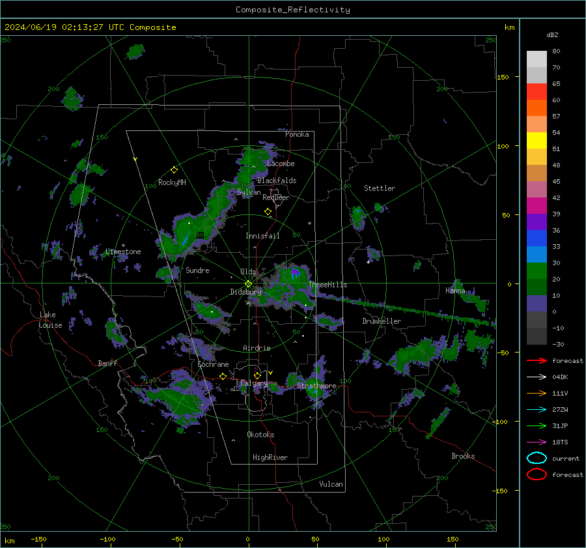This screenshot has height=548, width=586.
Task: Click the -30 value on the dBZ scale
Action: pyautogui.click(x=558, y=345)
